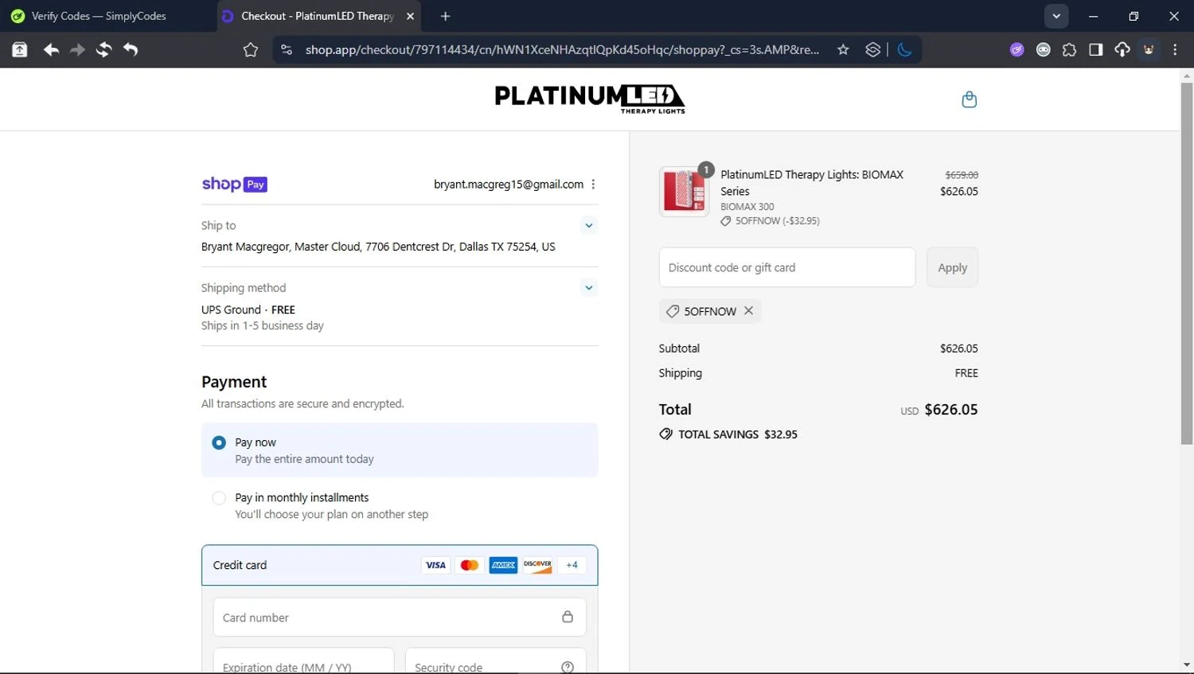Click the Security code field

click(496, 661)
